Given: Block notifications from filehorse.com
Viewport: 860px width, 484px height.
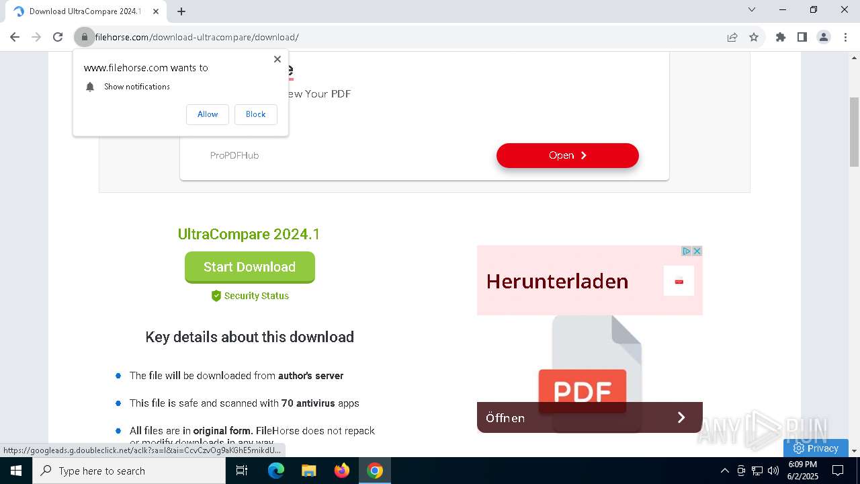Looking at the screenshot, I should [x=256, y=114].
